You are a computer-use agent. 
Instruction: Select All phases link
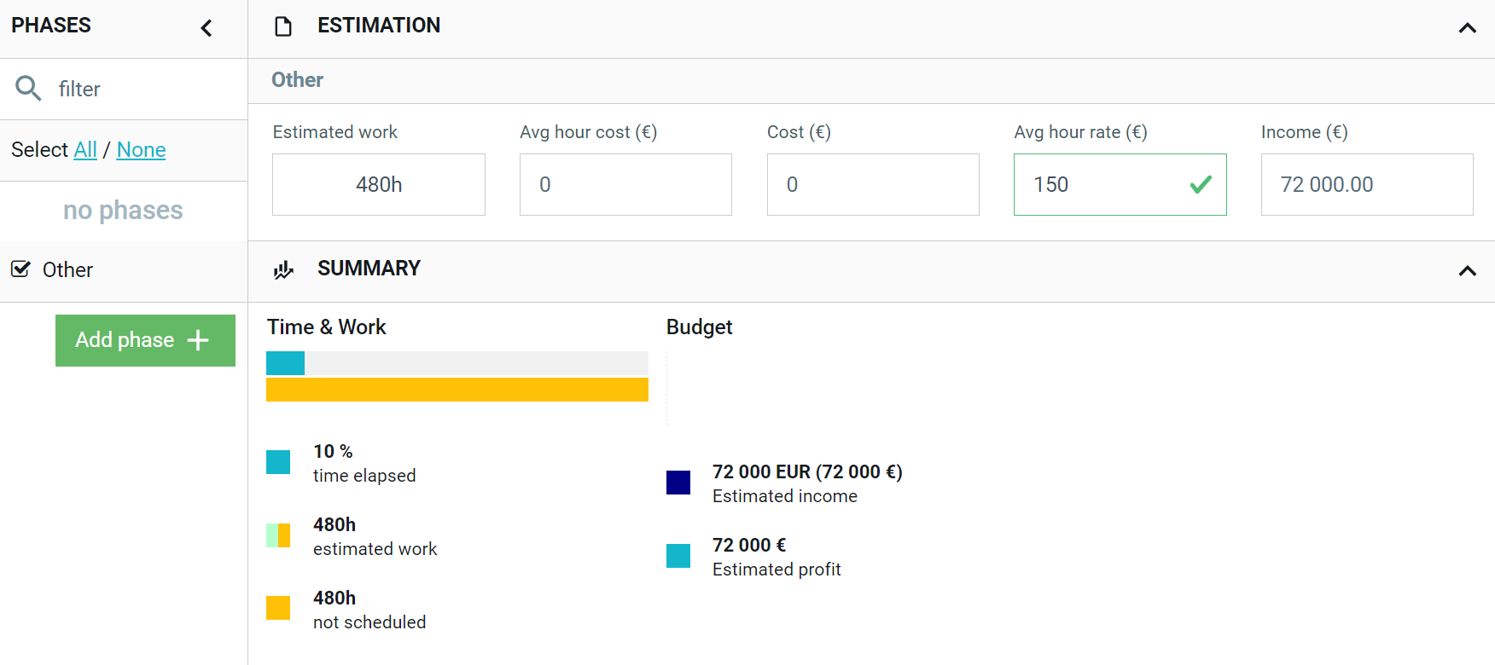tap(85, 149)
